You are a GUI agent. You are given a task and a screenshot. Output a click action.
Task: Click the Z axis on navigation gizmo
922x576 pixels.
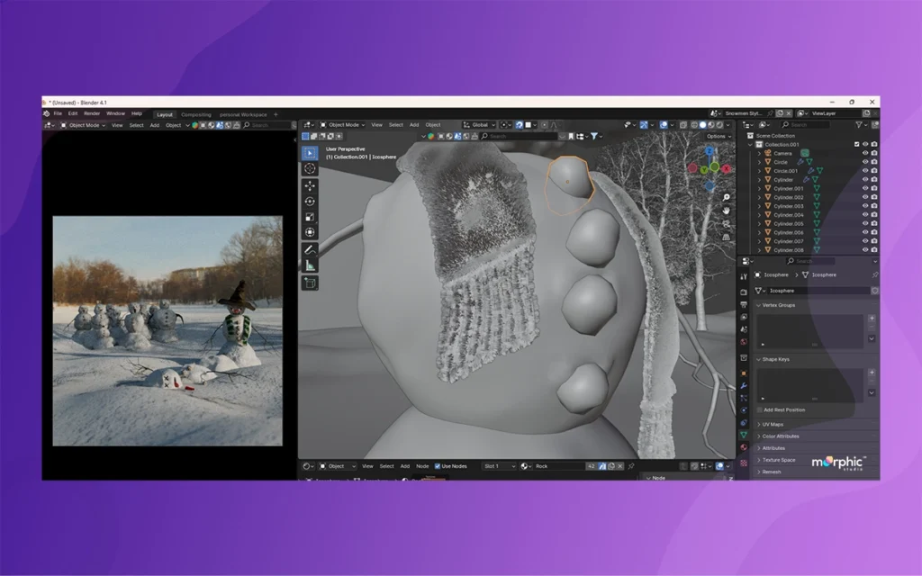[x=710, y=151]
